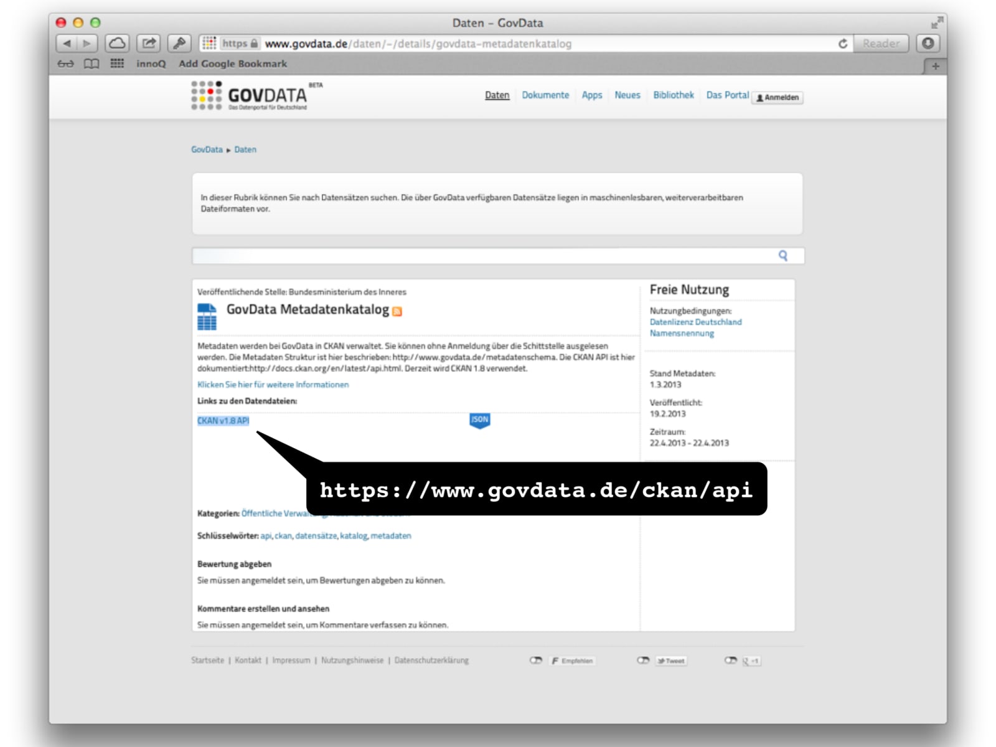The image size is (996, 747).
Task: Click the address bar URL text
Action: pos(418,44)
